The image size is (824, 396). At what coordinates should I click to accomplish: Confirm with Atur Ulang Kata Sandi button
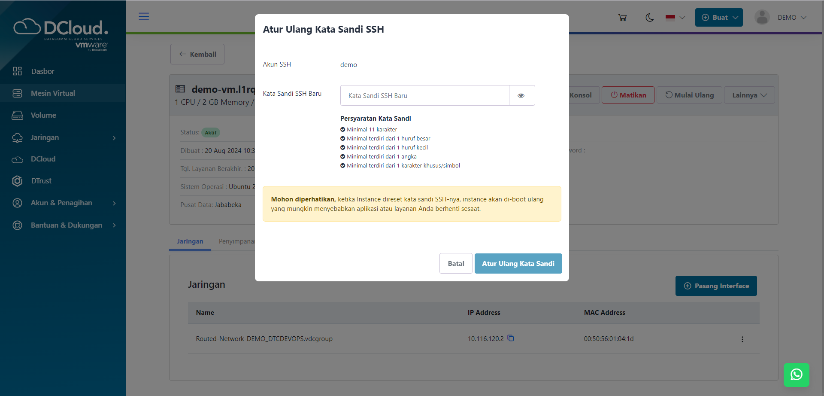pos(518,264)
